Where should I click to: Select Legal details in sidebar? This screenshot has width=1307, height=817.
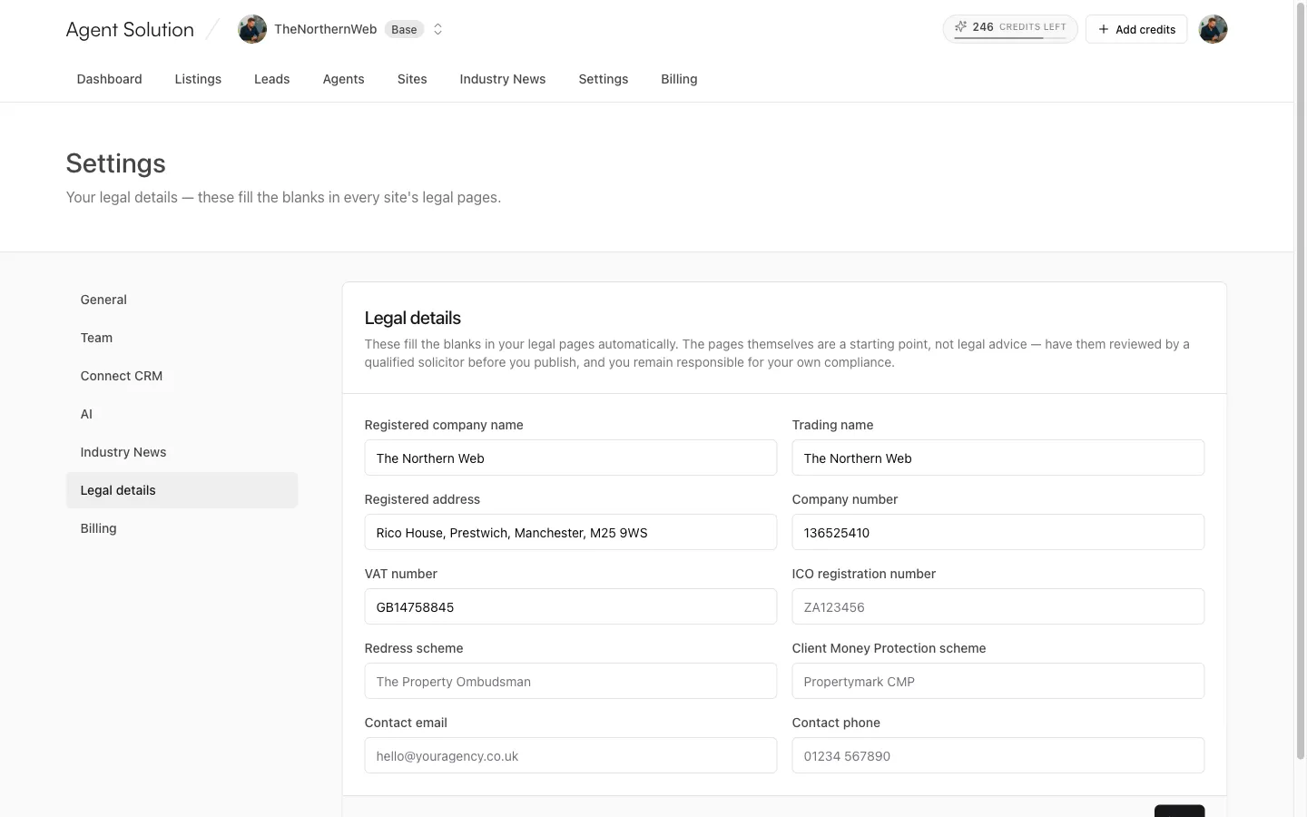182,490
